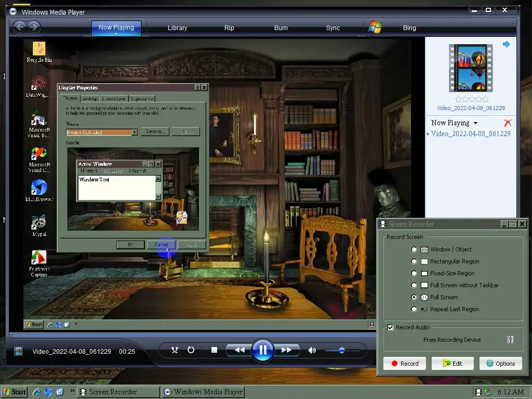Viewport: 532px width, 399px height.
Task: Mute the sound via the speaker icon
Action: tap(312, 350)
